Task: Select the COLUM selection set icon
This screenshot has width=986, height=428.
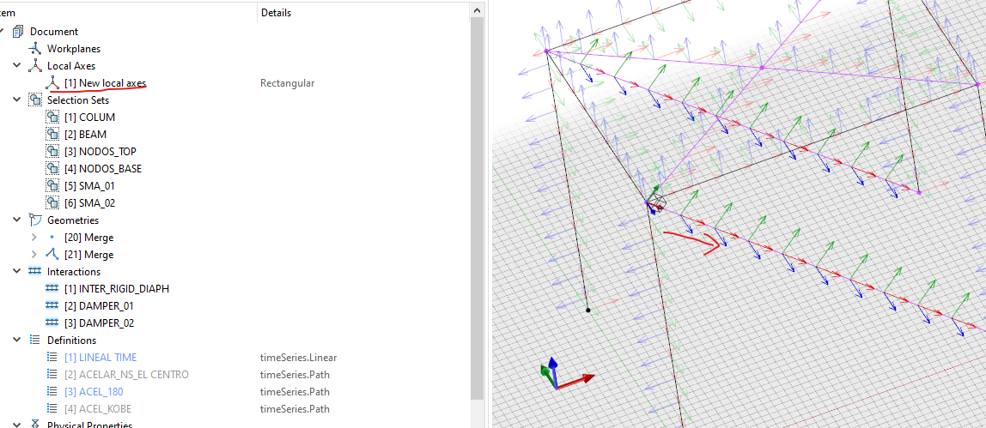Action: pyautogui.click(x=52, y=117)
